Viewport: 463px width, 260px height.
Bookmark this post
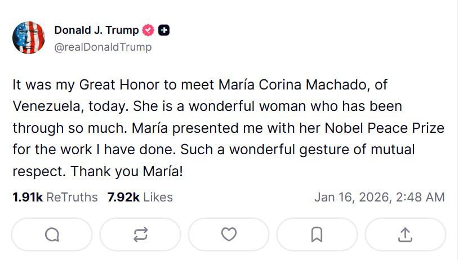click(317, 234)
